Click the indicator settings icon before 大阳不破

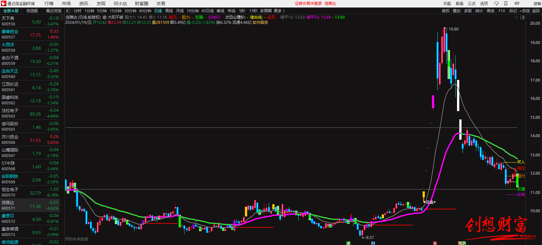tap(105, 17)
